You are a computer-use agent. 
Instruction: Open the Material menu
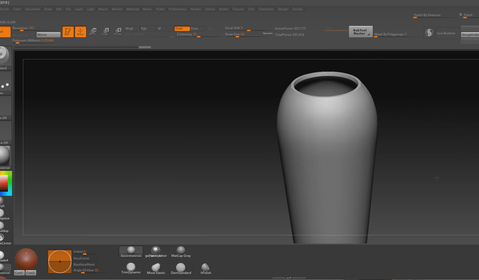click(x=132, y=9)
